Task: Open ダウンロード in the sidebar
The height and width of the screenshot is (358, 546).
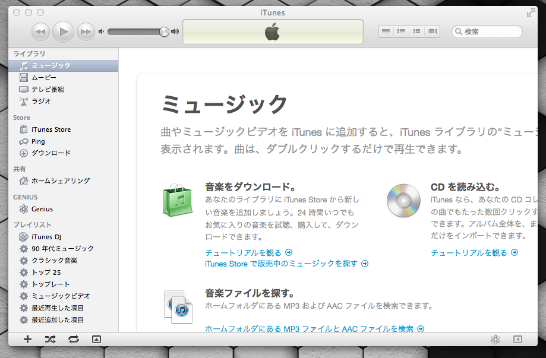Action: [63, 153]
